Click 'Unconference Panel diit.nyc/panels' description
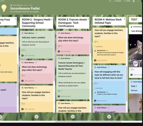Image resolution: width=143 pixels, height=126 pixels. pyautogui.click(x=25, y=12)
